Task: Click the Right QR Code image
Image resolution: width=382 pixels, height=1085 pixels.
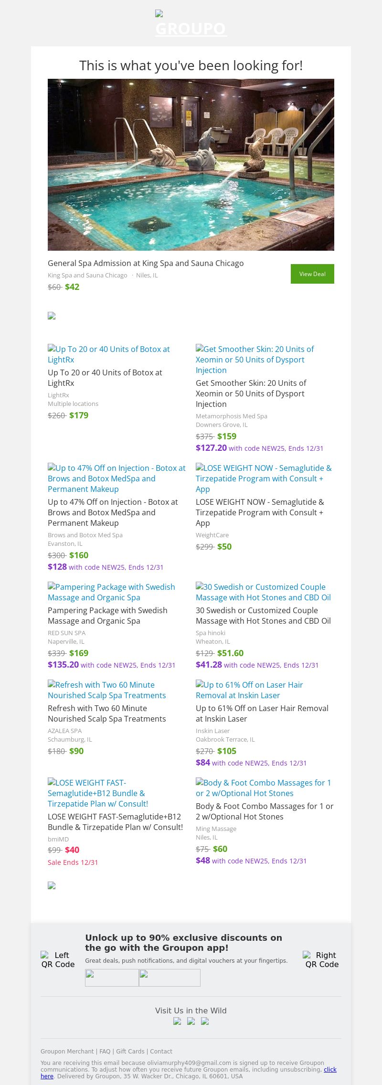Action: (322, 959)
